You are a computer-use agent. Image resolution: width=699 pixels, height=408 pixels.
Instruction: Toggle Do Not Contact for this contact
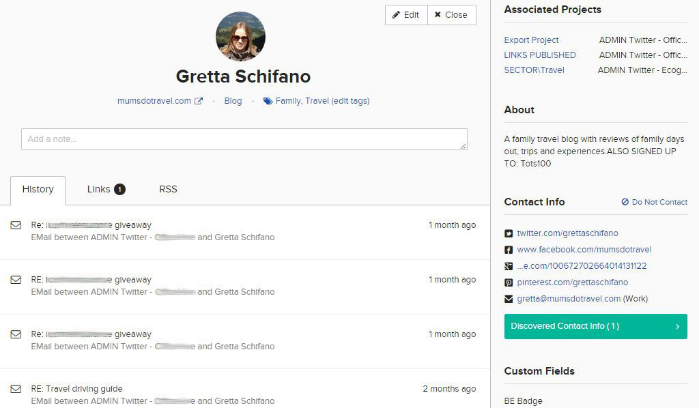[654, 201]
